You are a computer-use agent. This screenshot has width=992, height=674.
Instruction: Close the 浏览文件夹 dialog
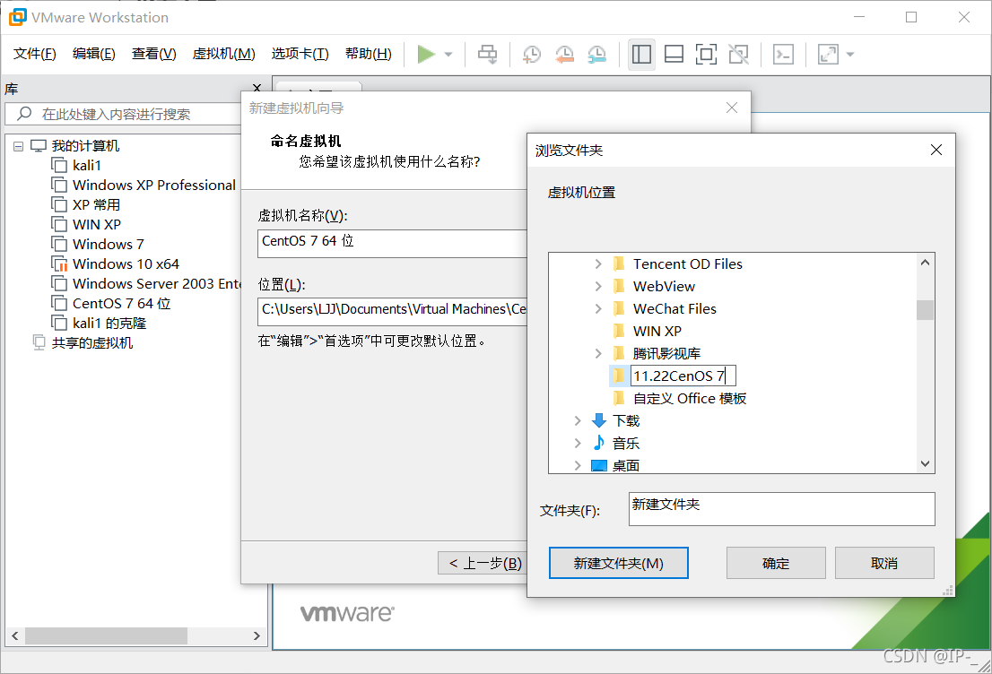[936, 150]
